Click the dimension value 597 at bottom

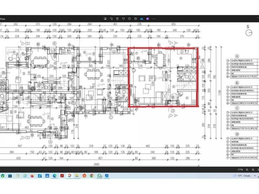[x=20, y=146]
